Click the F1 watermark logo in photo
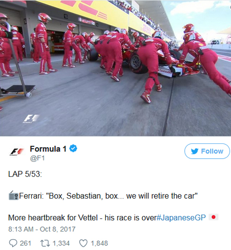This screenshot has height=250, width=231. (x=32, y=118)
